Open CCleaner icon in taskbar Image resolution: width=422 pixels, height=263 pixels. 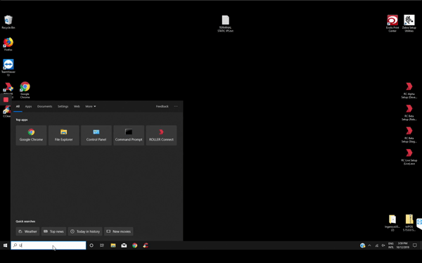(146, 245)
